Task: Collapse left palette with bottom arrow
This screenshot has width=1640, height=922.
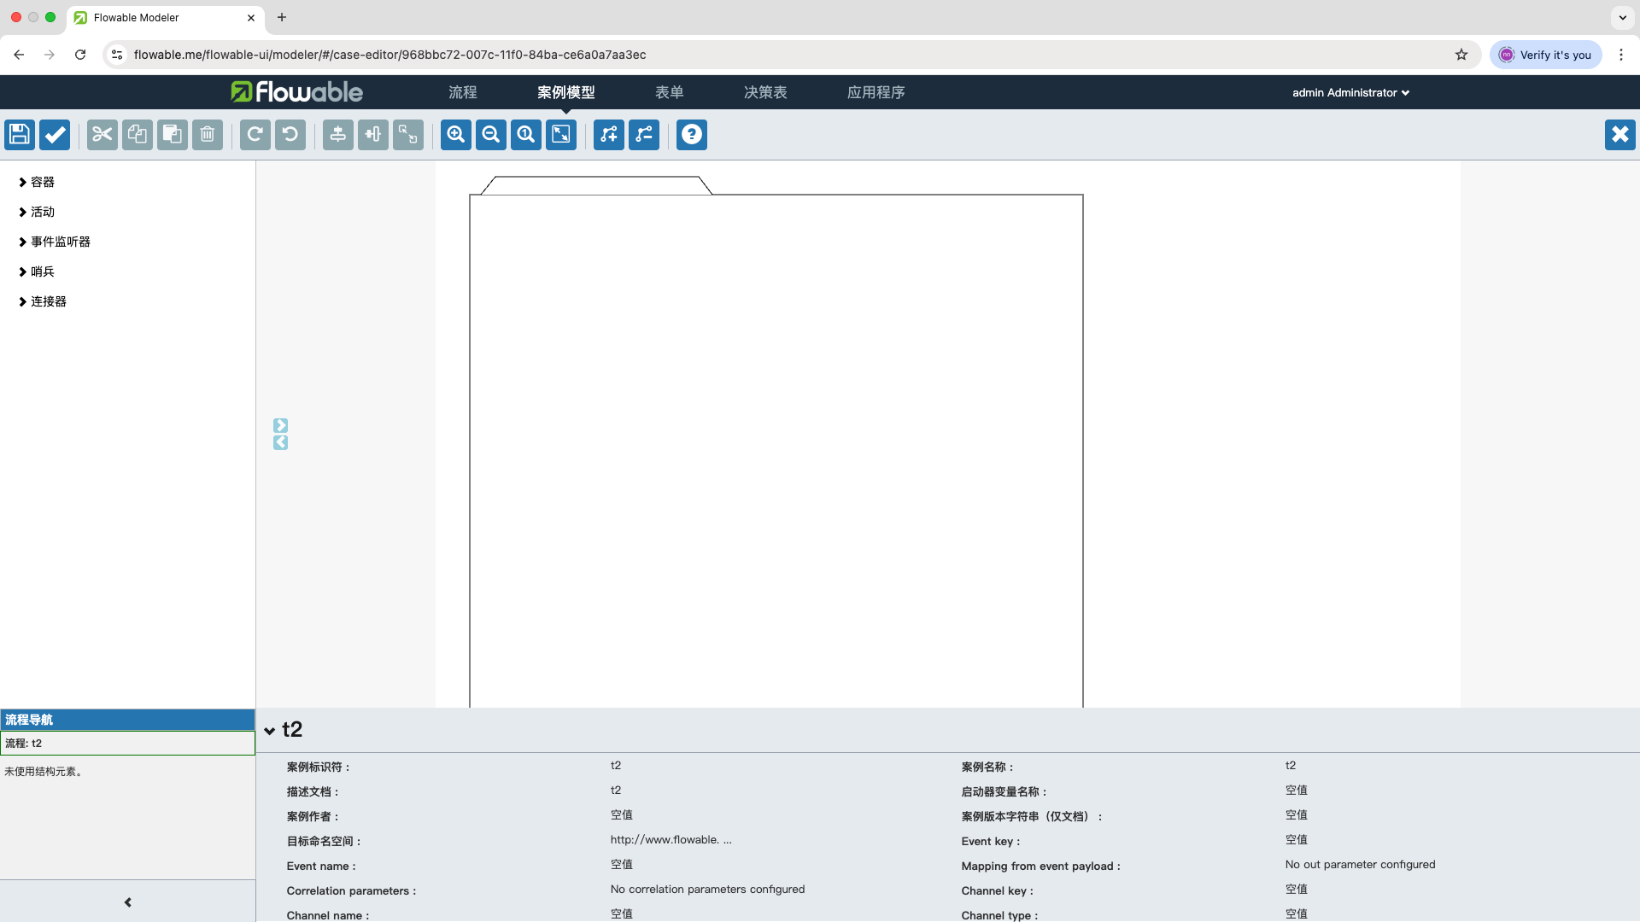Action: click(x=128, y=902)
